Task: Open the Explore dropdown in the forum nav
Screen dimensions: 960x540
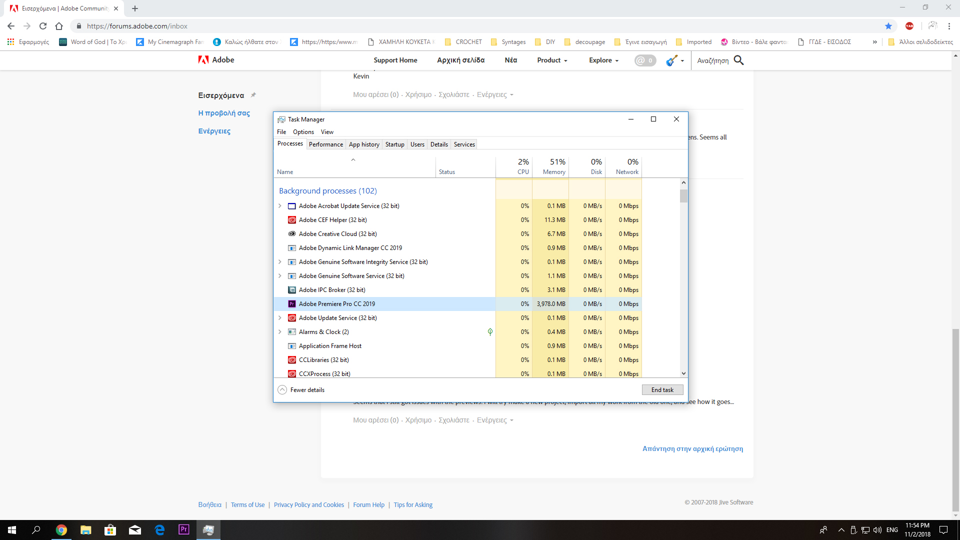Action: click(x=603, y=60)
